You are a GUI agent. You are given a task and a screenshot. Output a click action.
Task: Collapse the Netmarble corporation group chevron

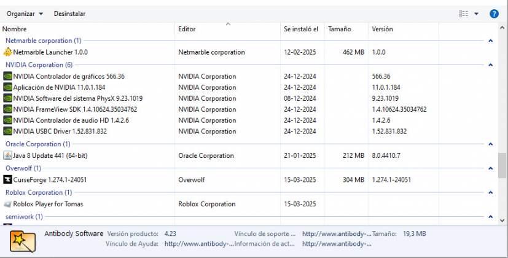[491, 41]
